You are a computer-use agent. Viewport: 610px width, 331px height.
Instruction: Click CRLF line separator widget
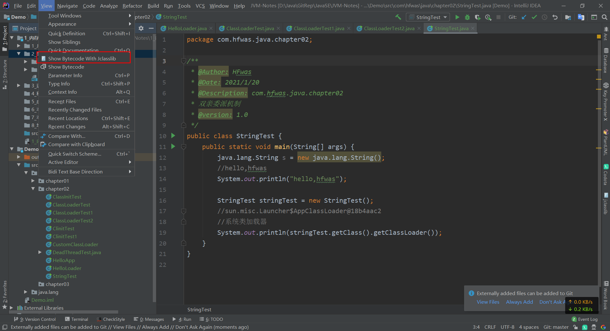[490, 327]
